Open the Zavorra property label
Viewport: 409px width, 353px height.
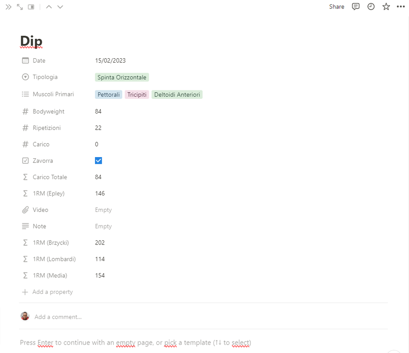click(43, 161)
